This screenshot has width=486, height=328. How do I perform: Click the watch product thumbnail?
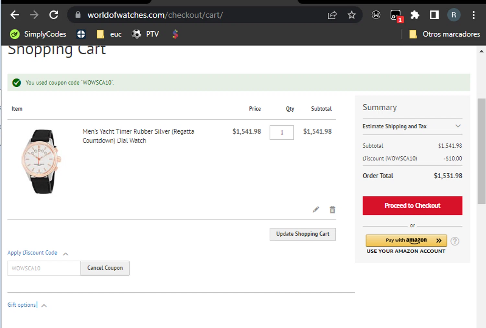pyautogui.click(x=41, y=161)
